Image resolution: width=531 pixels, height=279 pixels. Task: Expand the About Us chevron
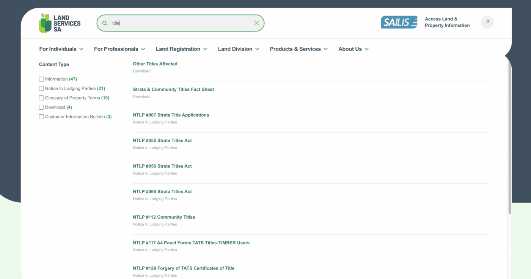click(x=367, y=49)
